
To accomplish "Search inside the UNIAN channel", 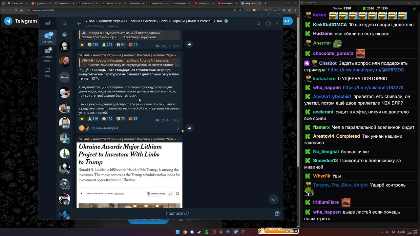I will (x=259, y=24).
